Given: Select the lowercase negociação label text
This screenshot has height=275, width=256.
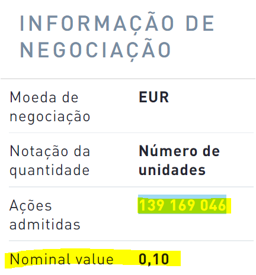Looking at the screenshot, I should 50,117.
